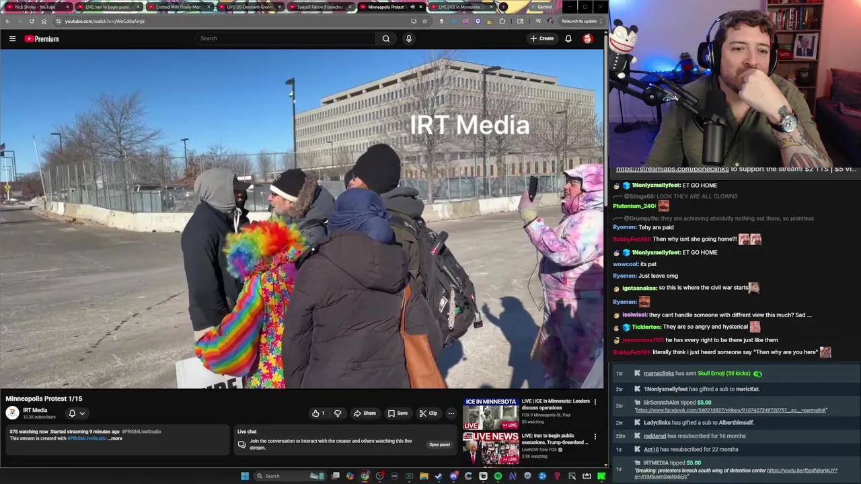Expand the description with ...more
The height and width of the screenshot is (484, 861).
click(x=116, y=438)
